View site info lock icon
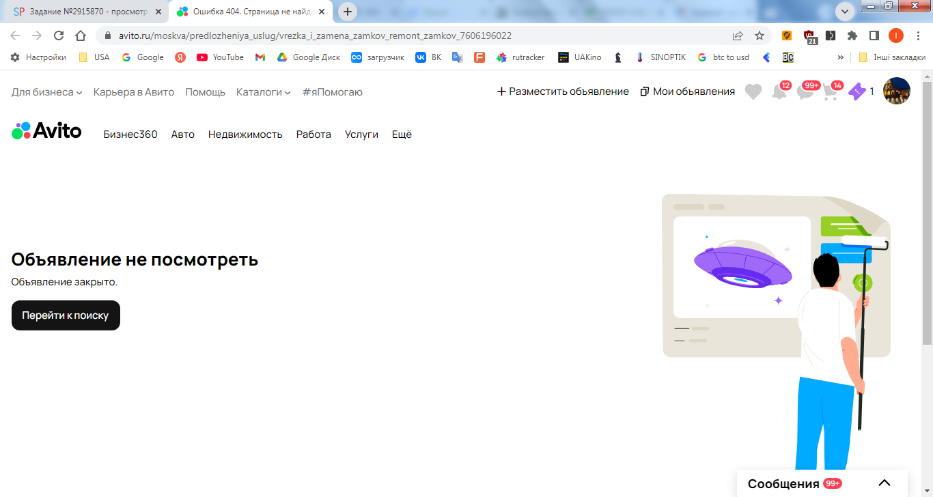Viewport: 933px width, 497px height. (108, 35)
